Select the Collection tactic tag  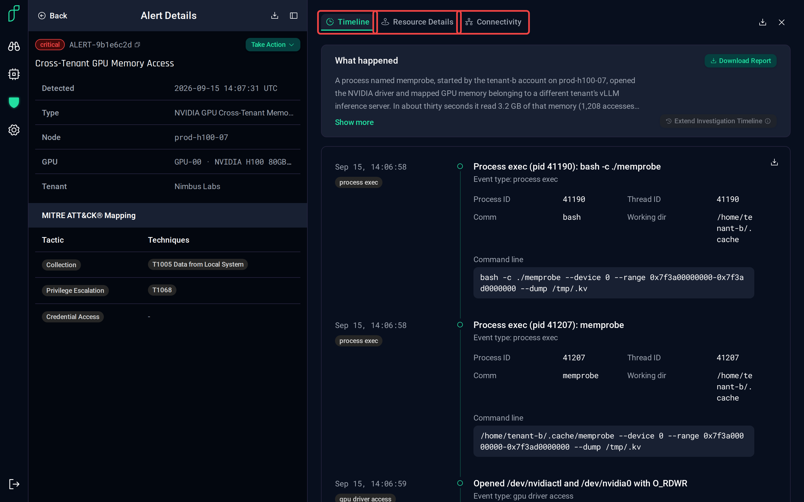61,265
